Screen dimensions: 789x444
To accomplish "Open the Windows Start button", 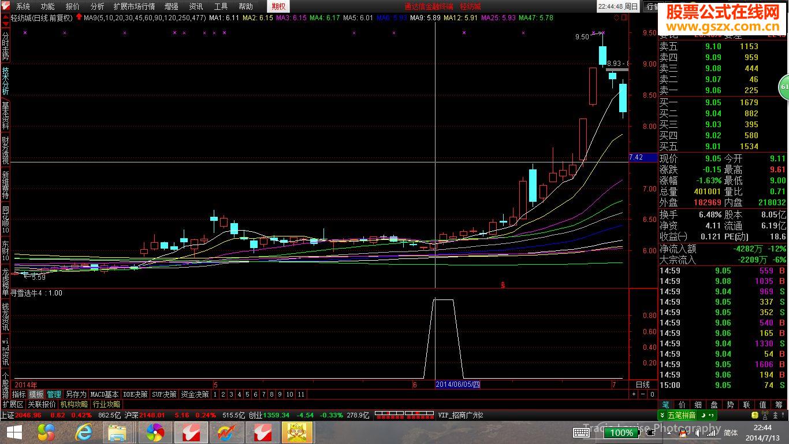I will coord(14,432).
